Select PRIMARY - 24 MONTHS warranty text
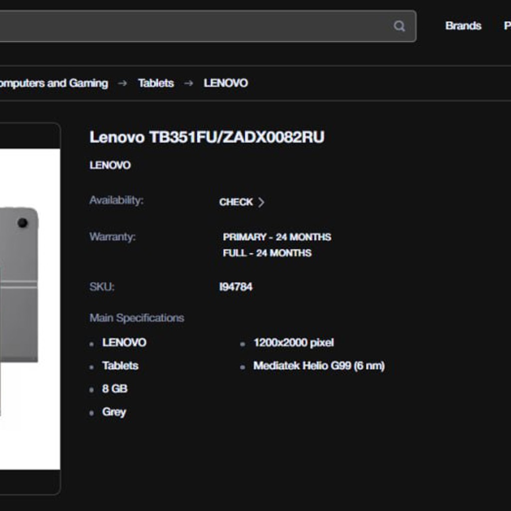Image resolution: width=511 pixels, height=511 pixels. coord(276,237)
